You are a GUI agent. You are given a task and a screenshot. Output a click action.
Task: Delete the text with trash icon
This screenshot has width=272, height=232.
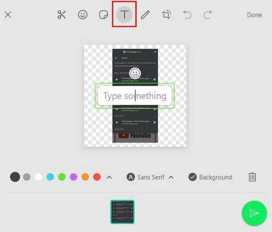click(x=252, y=177)
